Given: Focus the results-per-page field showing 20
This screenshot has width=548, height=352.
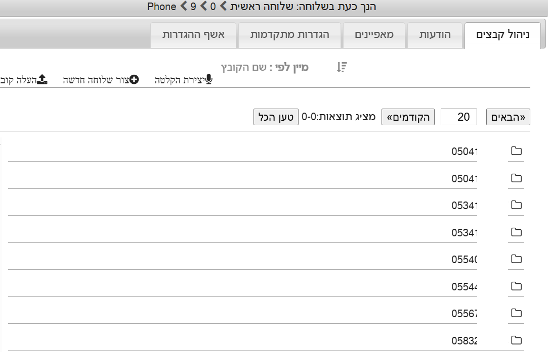Looking at the screenshot, I should click(x=459, y=117).
